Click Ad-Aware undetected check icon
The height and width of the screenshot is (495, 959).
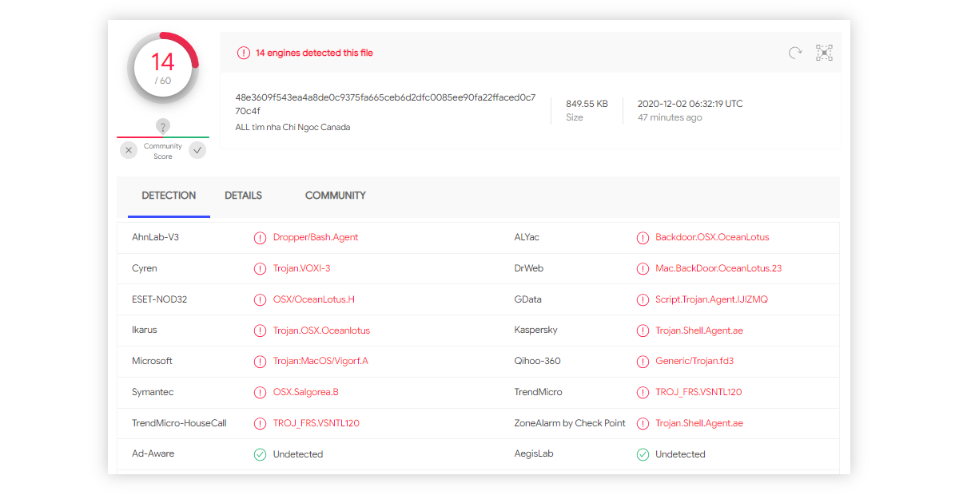(x=260, y=454)
